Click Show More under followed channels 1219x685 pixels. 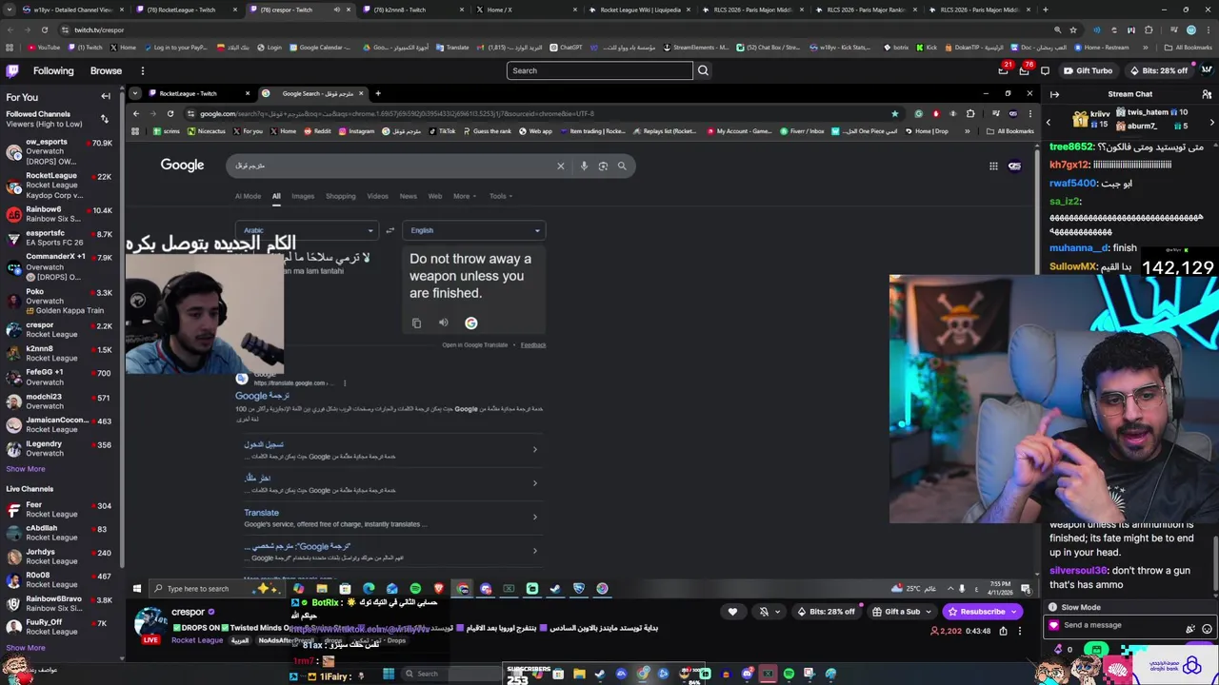[26, 469]
